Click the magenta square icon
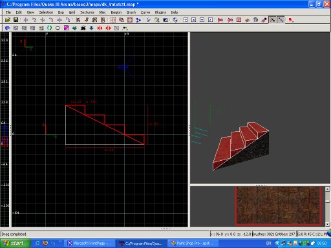This screenshot has height=248, width=331. [66, 28]
